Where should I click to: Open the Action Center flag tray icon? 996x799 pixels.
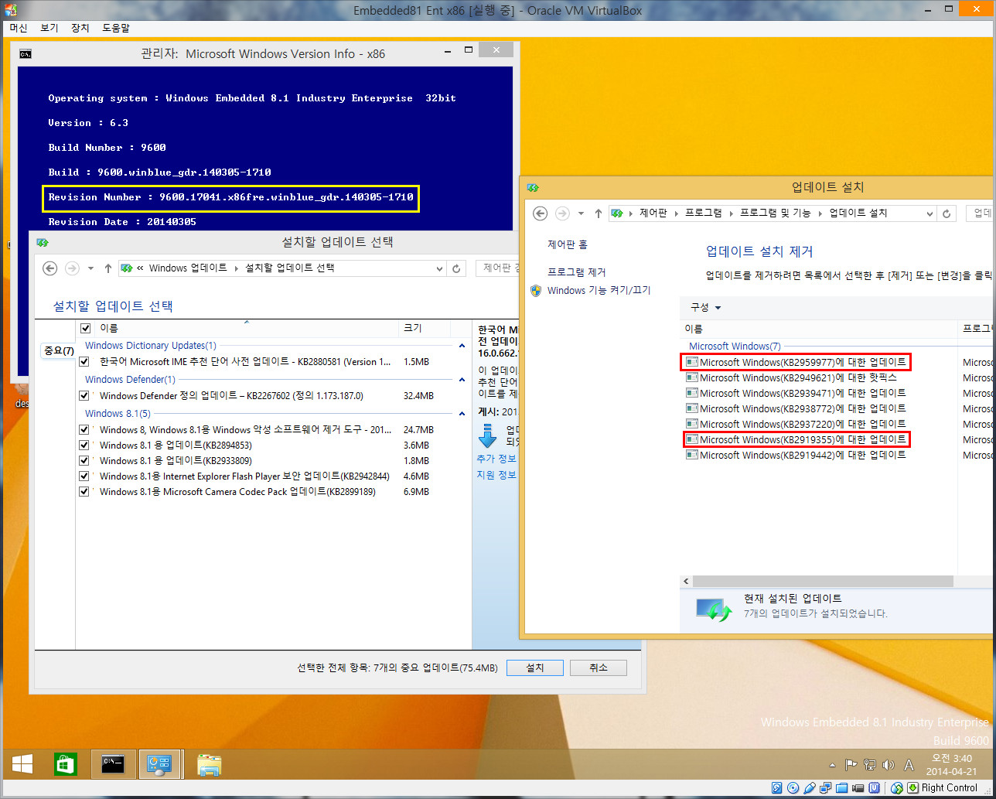[851, 765]
